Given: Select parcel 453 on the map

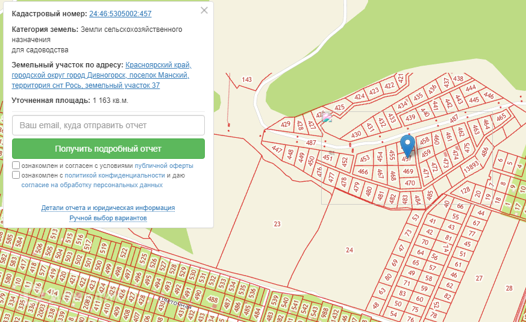Looking at the screenshot, I should 365,158.
